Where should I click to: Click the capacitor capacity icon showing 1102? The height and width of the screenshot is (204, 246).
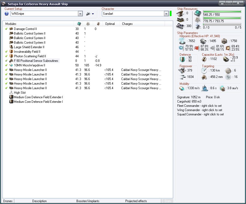tap(204, 59)
